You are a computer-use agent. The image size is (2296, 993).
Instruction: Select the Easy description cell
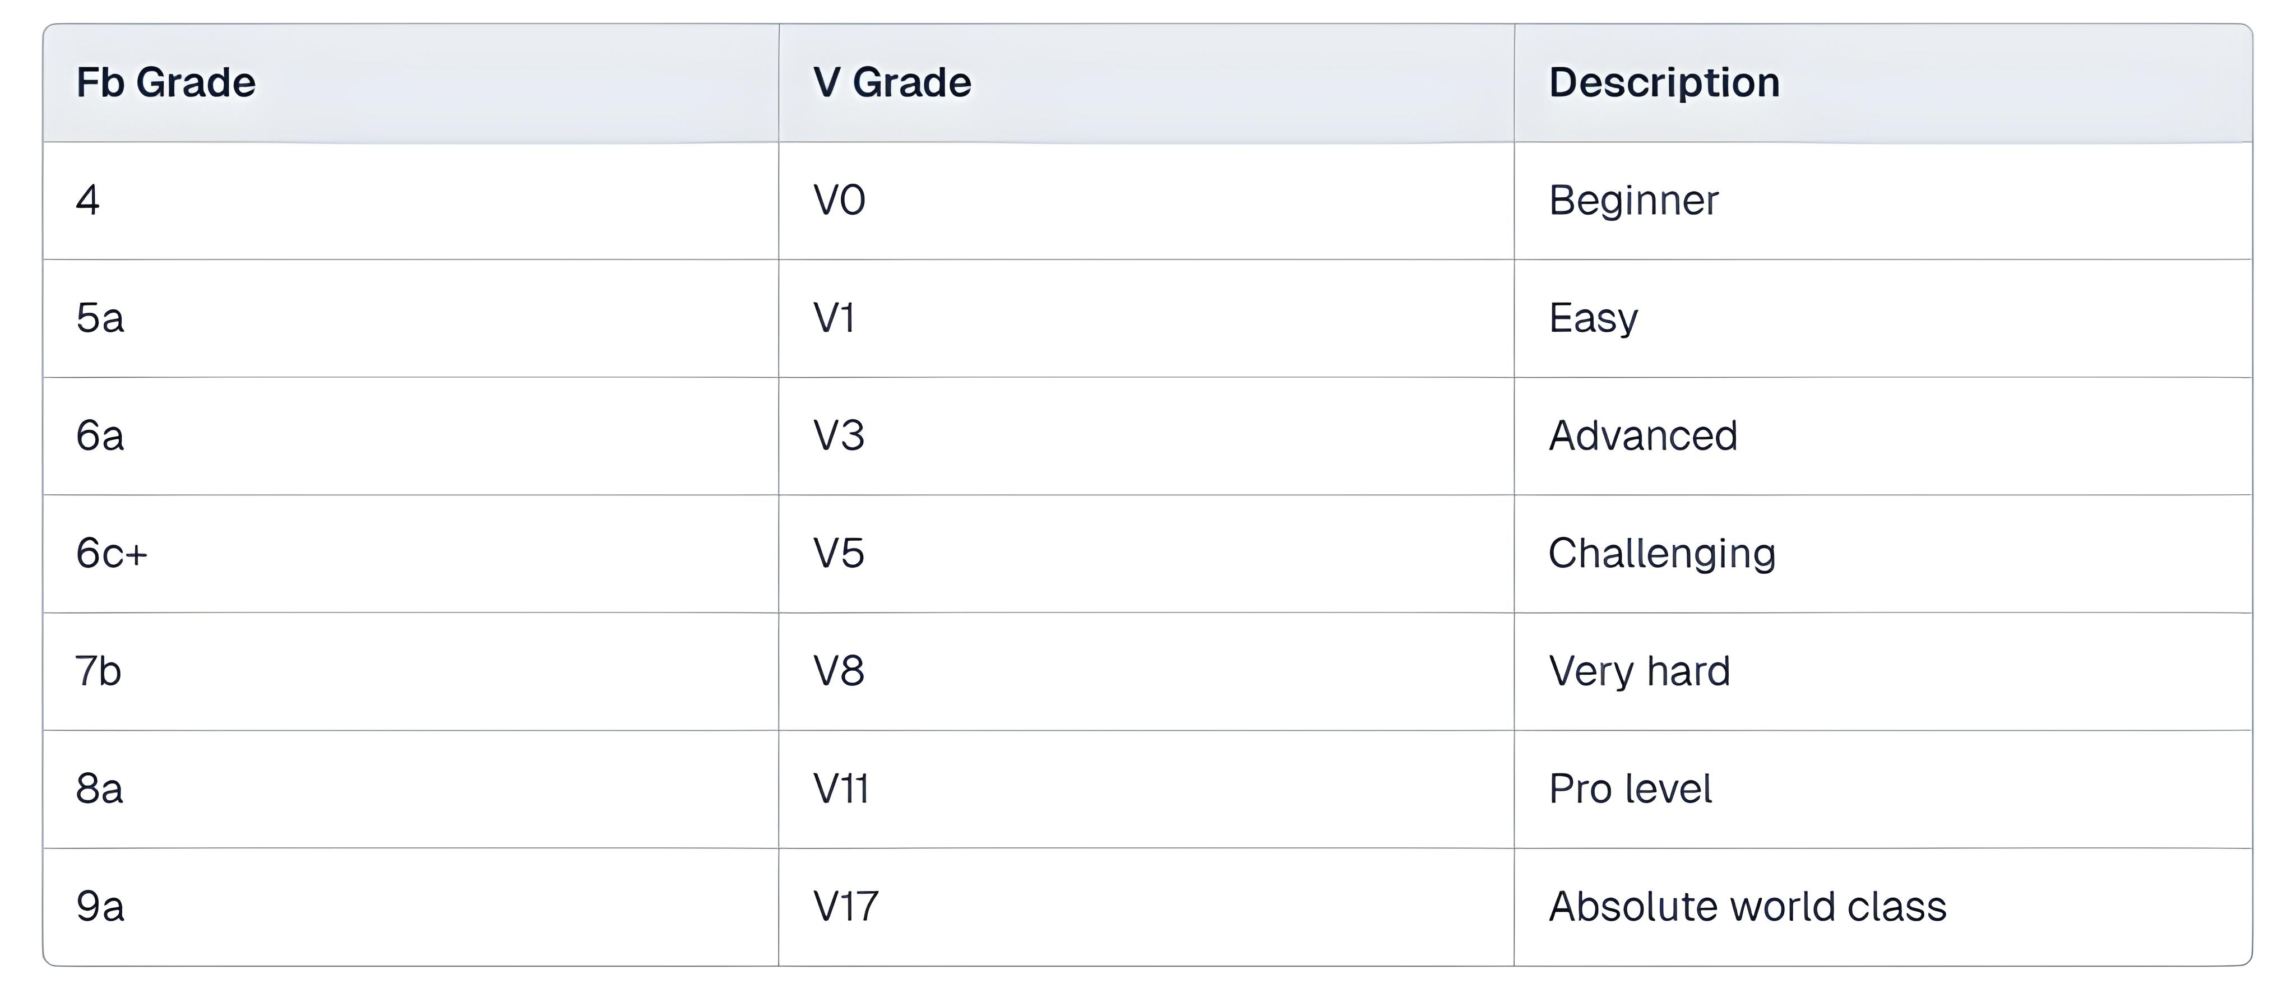1593,318
